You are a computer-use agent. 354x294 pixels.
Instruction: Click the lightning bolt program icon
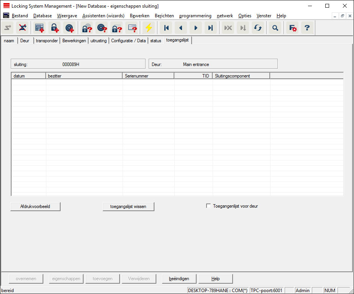148,28
